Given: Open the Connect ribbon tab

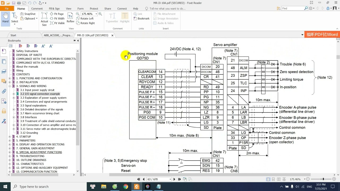Looking at the screenshot, I should [x=122, y=8].
